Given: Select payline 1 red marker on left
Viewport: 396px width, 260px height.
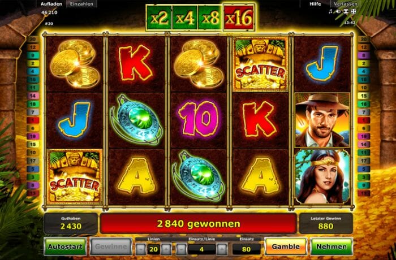Looking at the screenshot, I should (33, 120).
